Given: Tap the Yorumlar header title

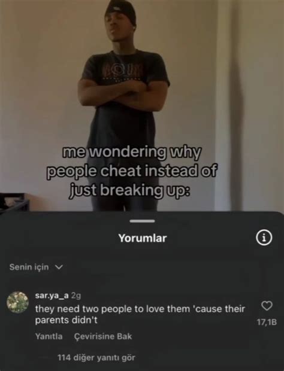Looking at the screenshot, I should tap(143, 238).
